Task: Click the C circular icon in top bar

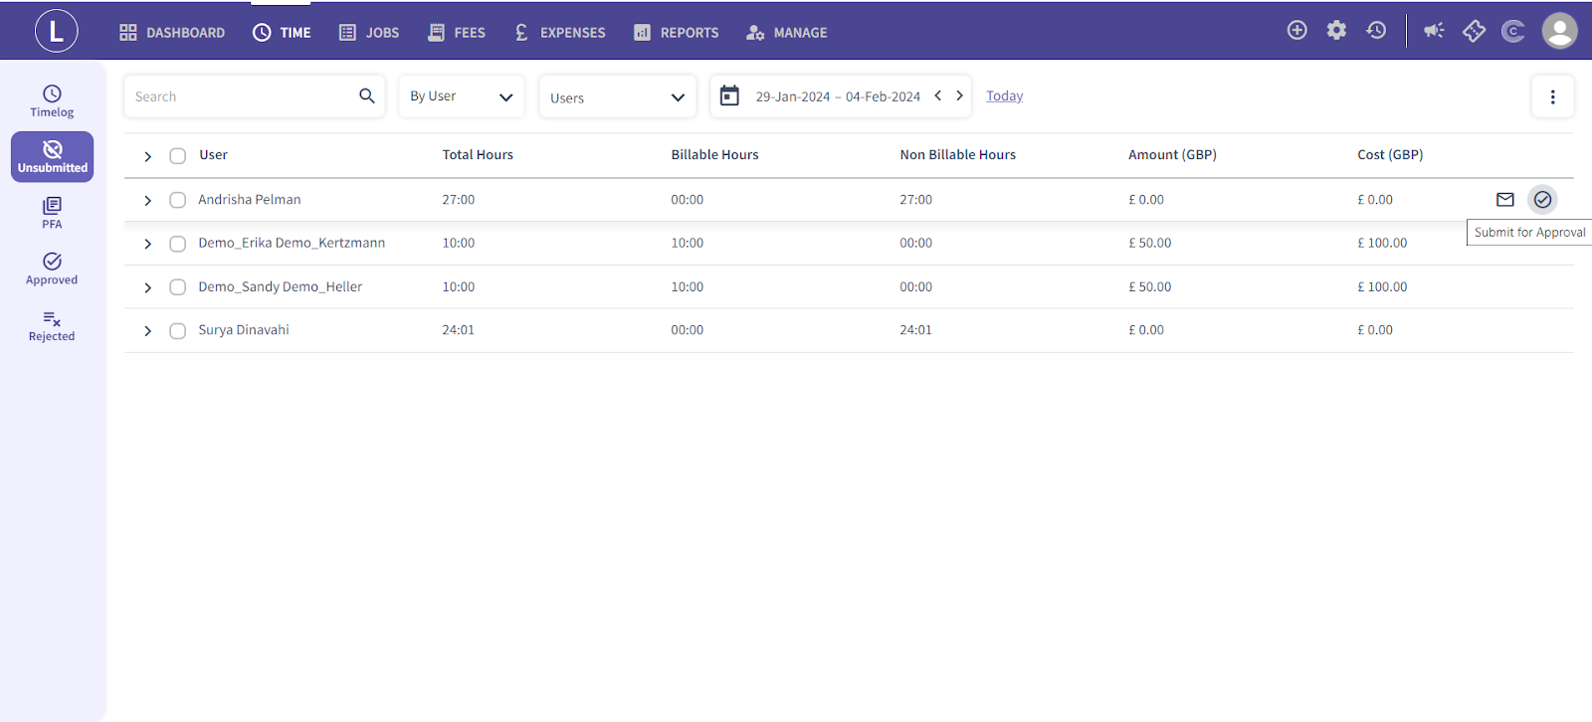Action: pyautogui.click(x=1513, y=32)
